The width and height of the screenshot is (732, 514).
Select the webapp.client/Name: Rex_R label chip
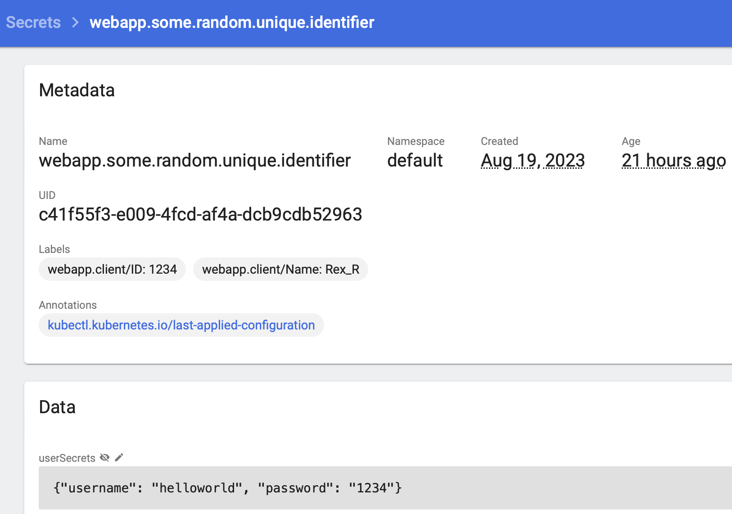click(280, 269)
